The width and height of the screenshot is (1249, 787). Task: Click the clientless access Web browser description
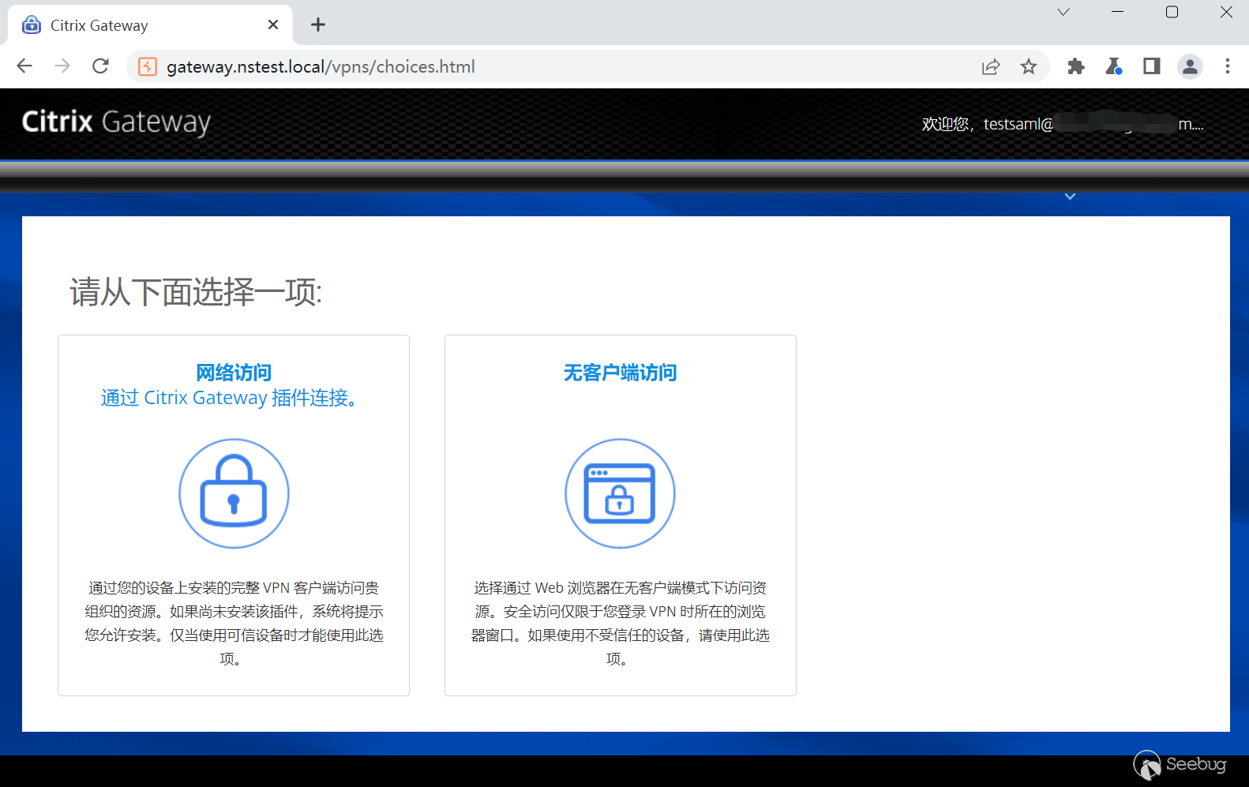coord(620,623)
